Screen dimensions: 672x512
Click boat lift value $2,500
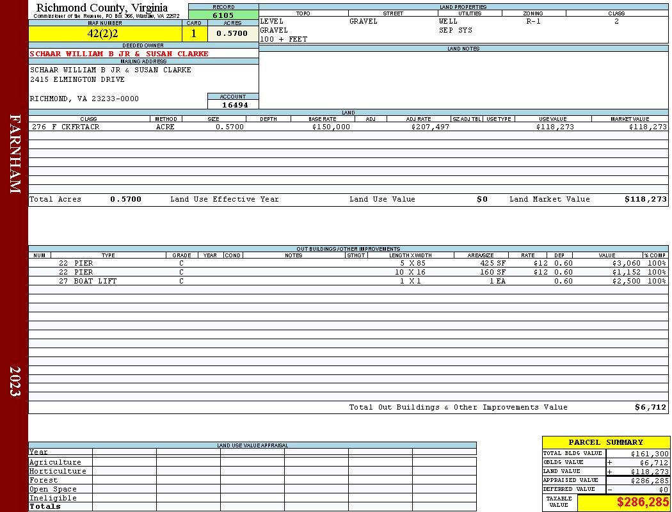tap(626, 282)
